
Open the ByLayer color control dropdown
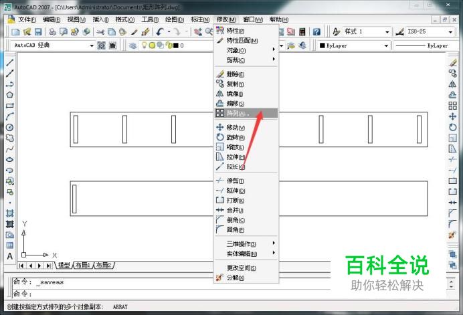coord(386,45)
